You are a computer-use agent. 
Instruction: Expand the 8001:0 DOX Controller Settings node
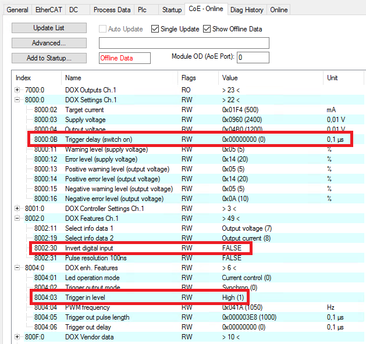pos(17,209)
